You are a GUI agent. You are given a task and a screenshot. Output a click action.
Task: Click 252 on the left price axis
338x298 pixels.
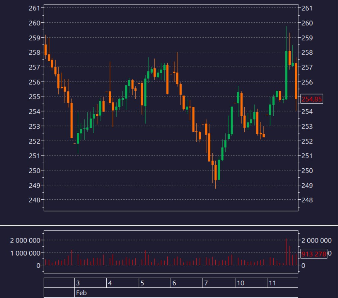point(34,141)
